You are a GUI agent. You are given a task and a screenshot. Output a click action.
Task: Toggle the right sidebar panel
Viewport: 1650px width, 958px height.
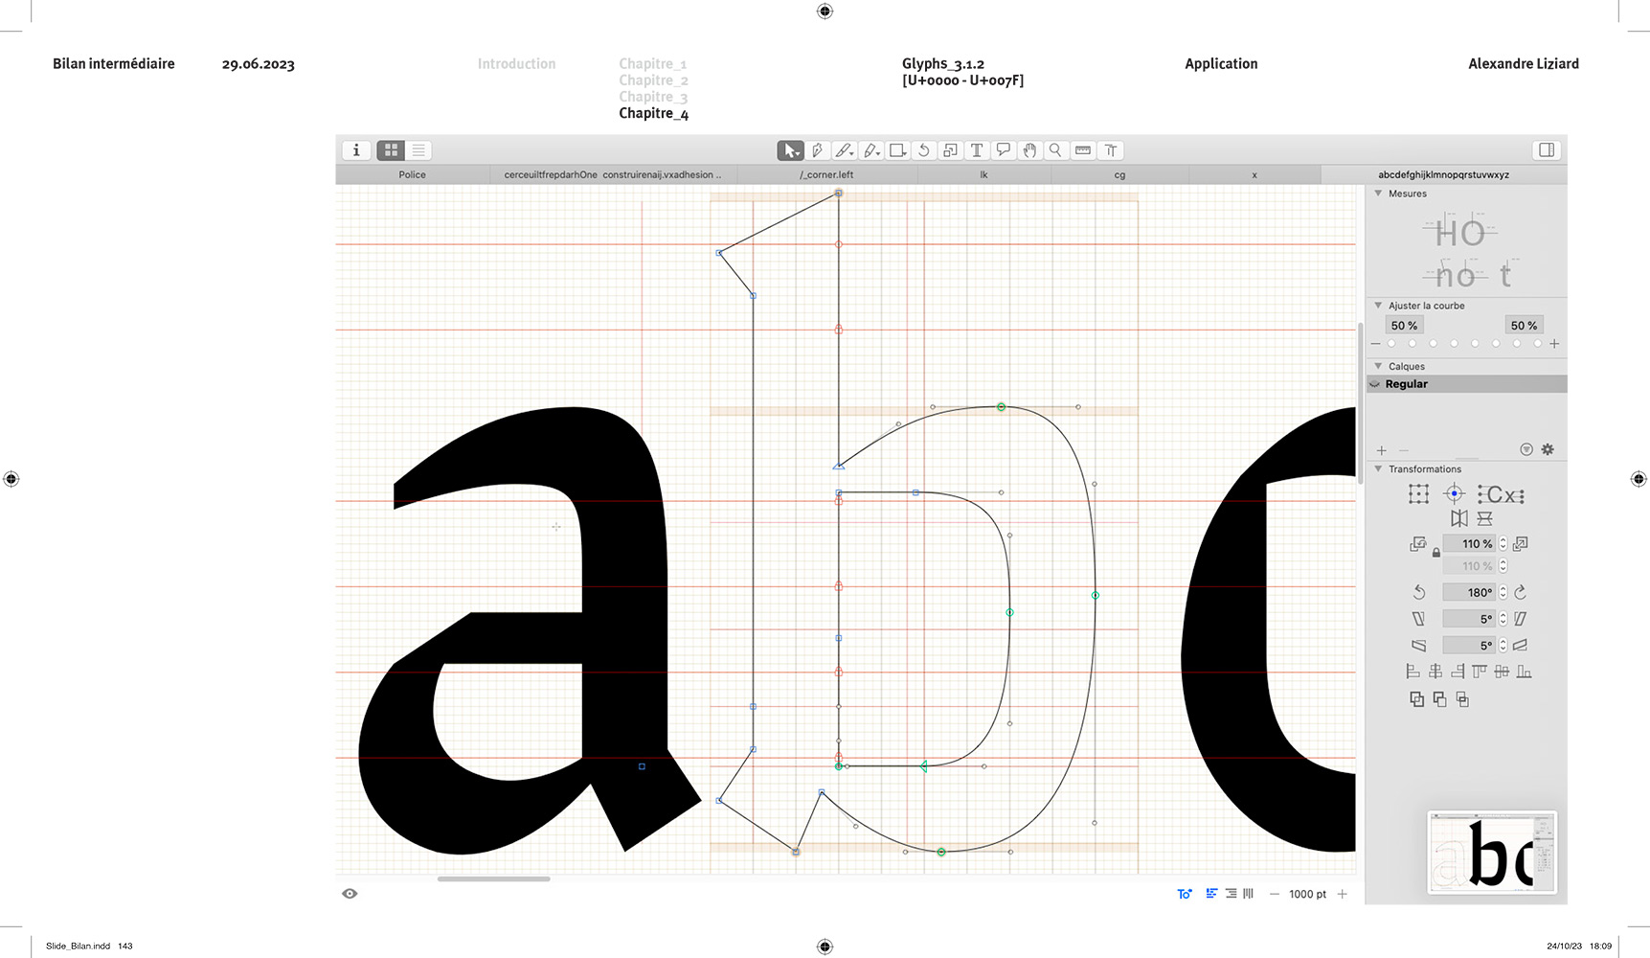pyautogui.click(x=1547, y=150)
